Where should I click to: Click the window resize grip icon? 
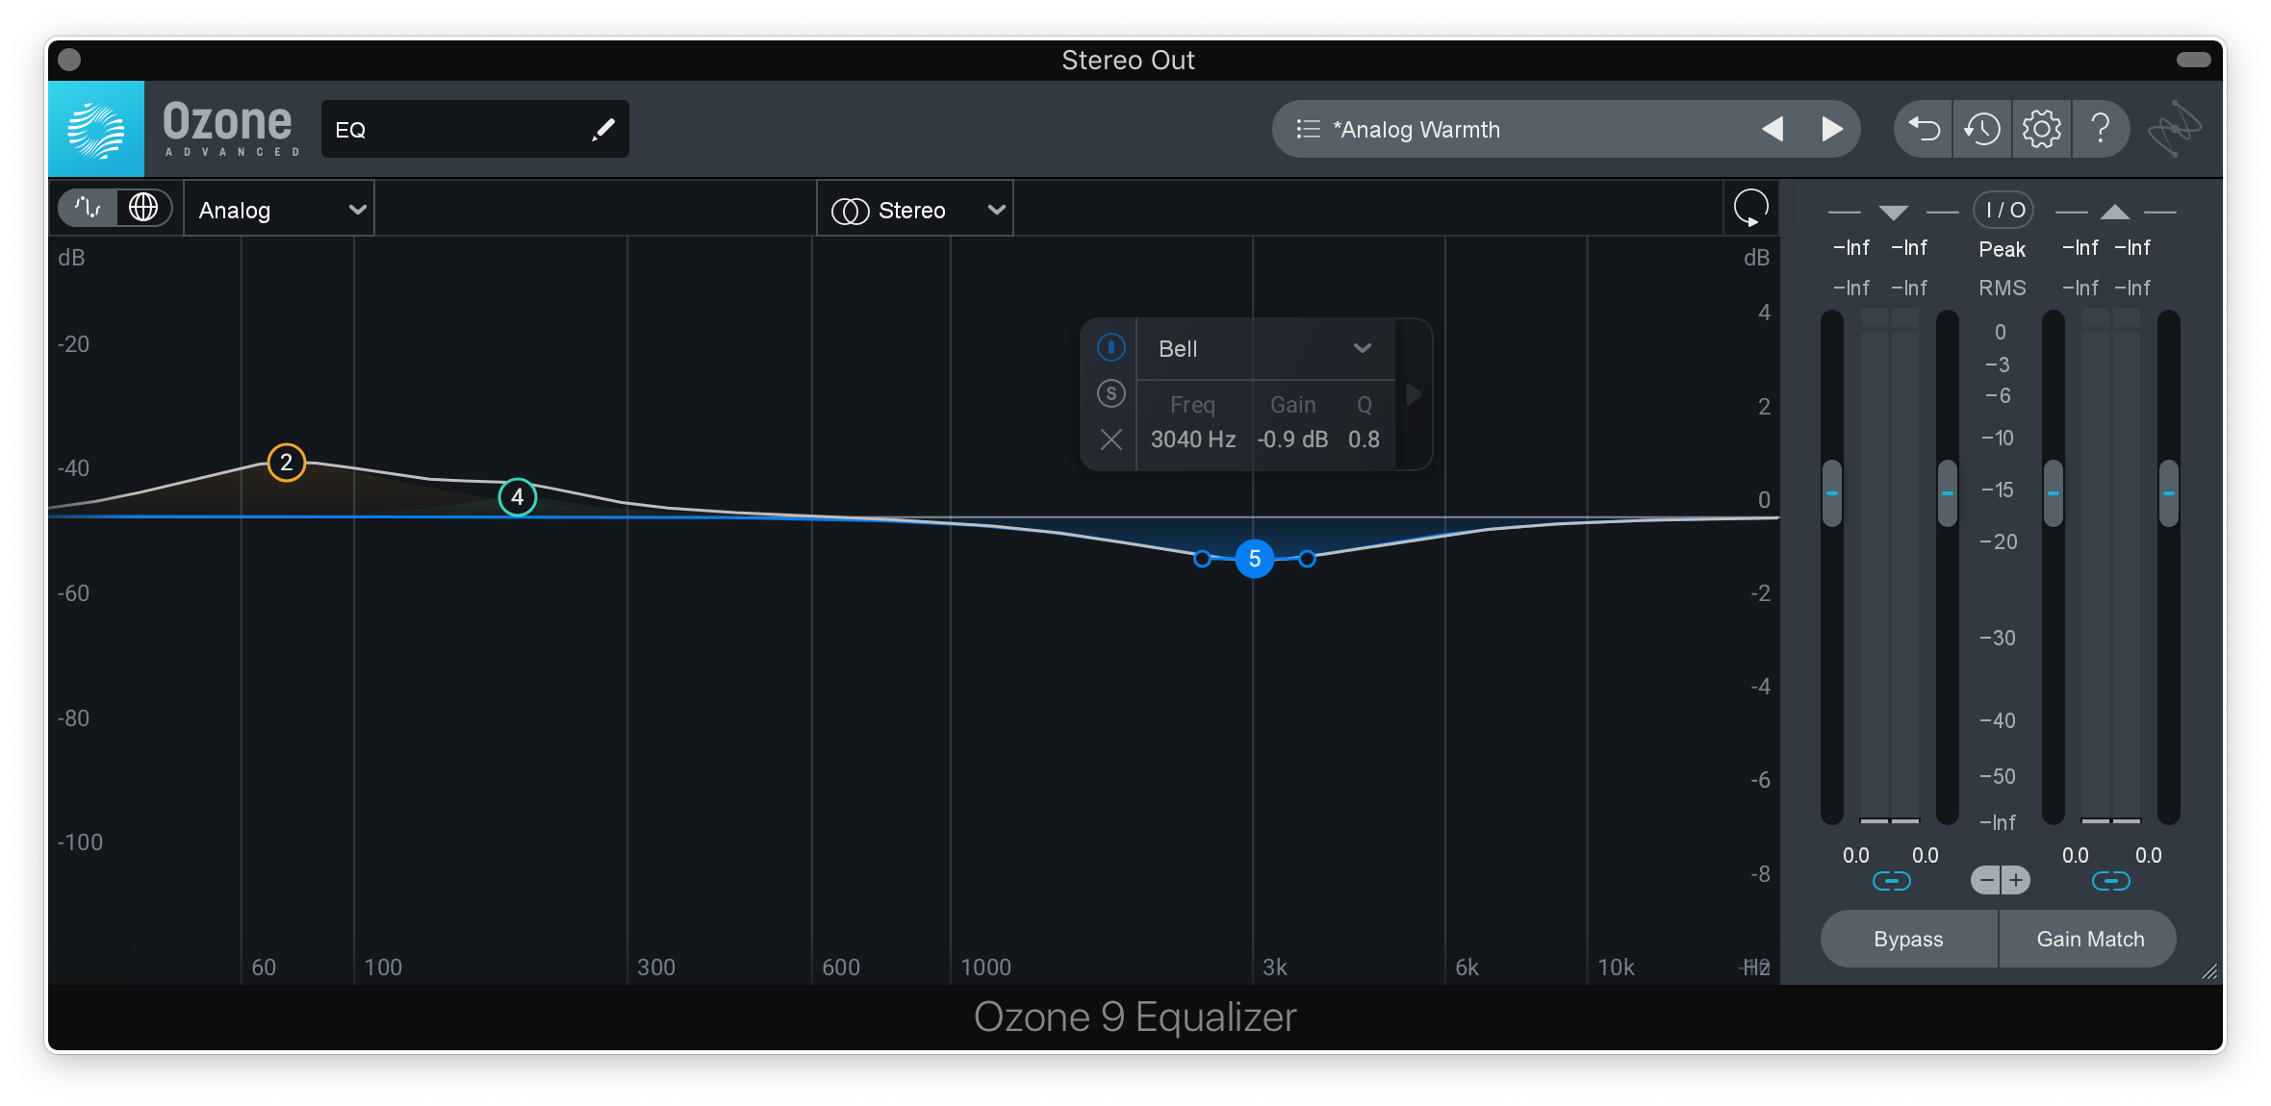pyautogui.click(x=2210, y=972)
